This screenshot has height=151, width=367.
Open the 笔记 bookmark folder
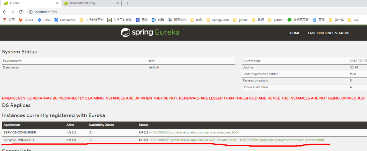coord(258,20)
